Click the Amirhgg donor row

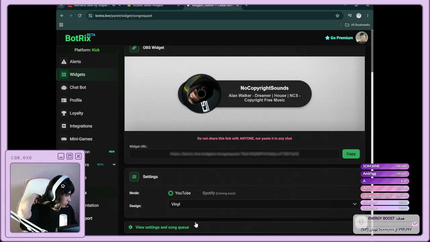(385, 174)
